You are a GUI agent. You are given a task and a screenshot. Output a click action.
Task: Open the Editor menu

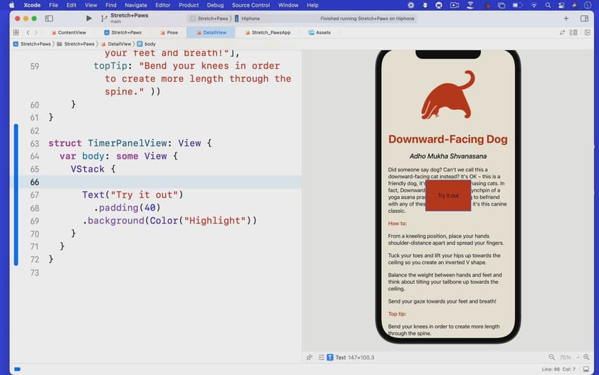(163, 5)
